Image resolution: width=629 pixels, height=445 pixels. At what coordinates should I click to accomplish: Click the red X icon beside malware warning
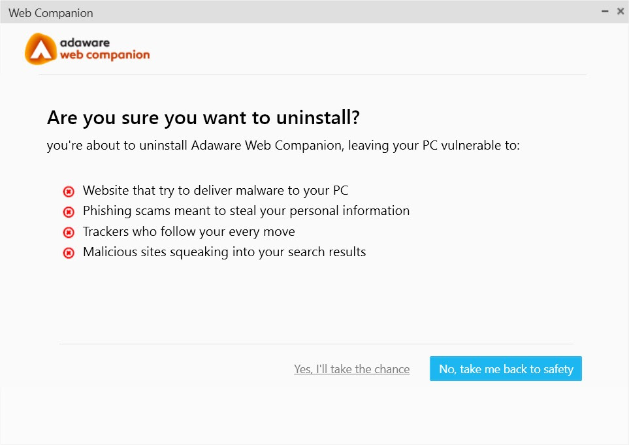(x=69, y=191)
